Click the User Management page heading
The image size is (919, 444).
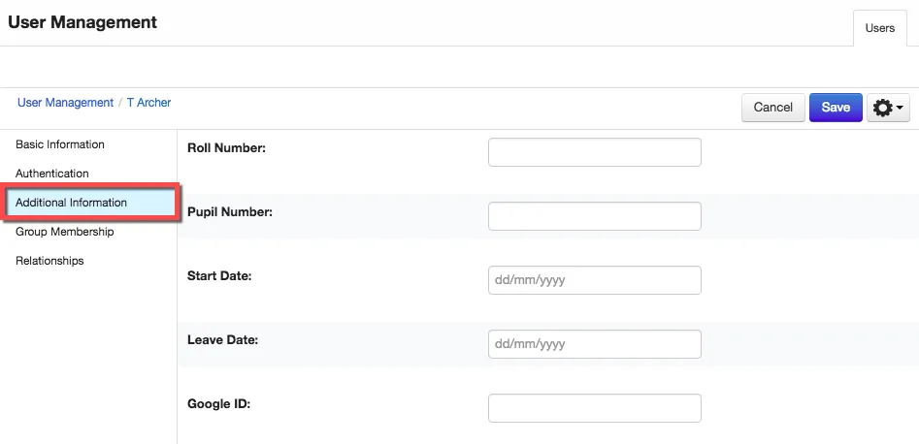tap(82, 22)
